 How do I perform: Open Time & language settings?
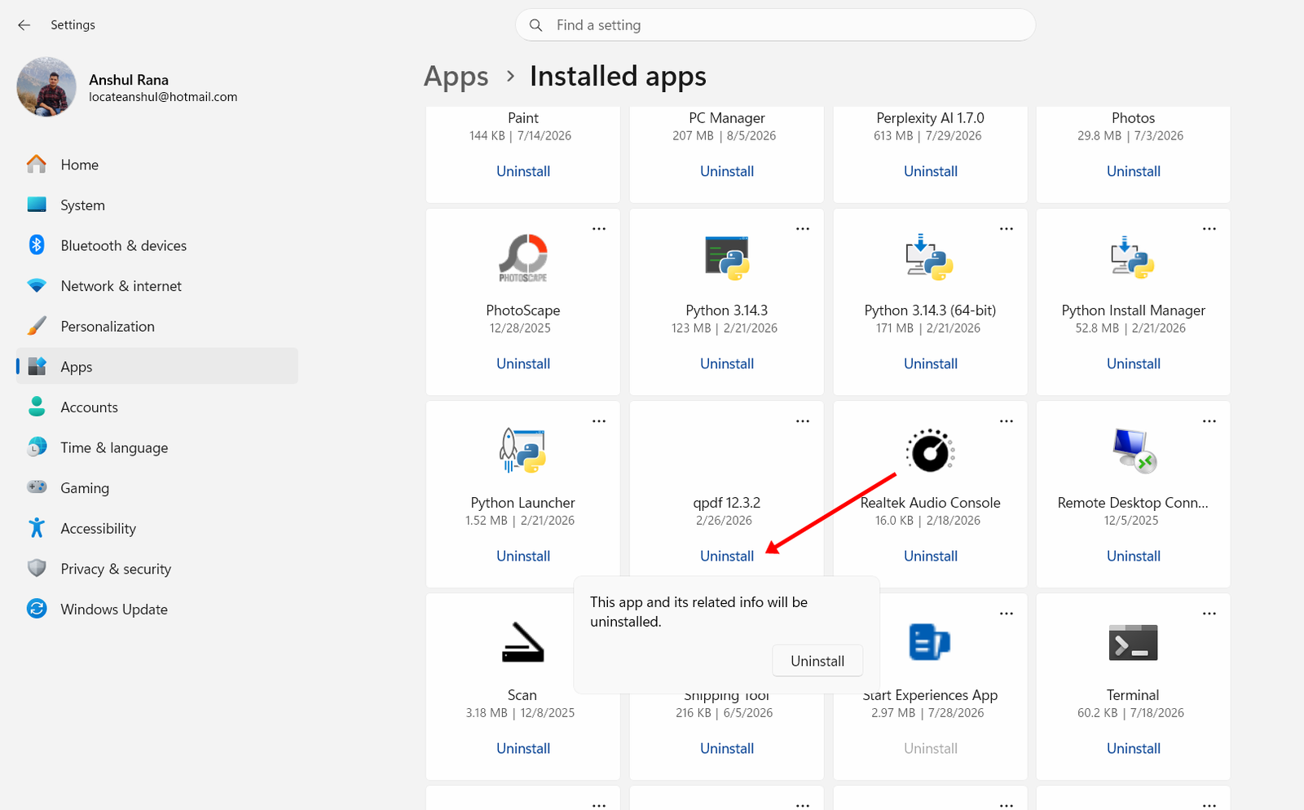point(157,447)
